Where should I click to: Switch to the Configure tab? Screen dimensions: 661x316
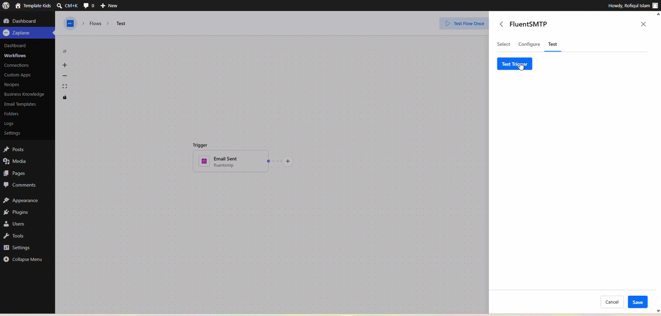click(529, 44)
